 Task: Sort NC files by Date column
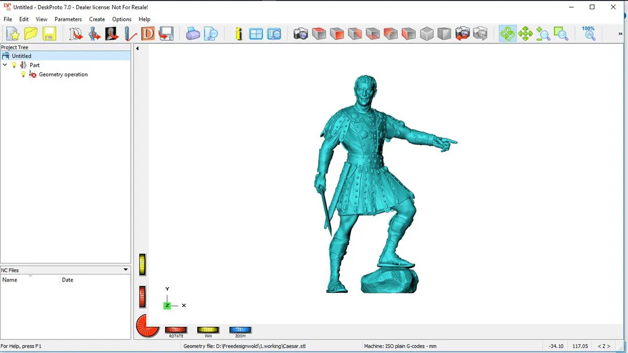click(x=95, y=280)
